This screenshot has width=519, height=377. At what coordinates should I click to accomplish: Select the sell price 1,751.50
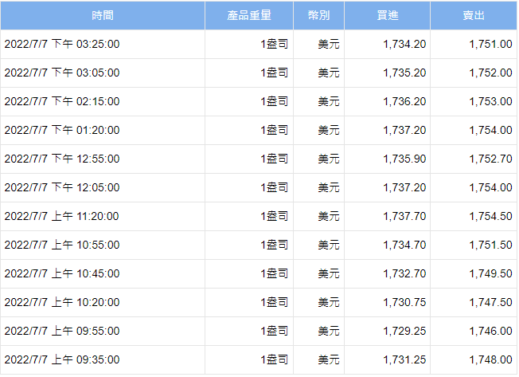[490, 245]
